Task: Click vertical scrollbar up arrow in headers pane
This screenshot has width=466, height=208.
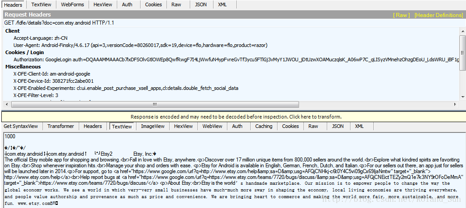Action: point(463,31)
